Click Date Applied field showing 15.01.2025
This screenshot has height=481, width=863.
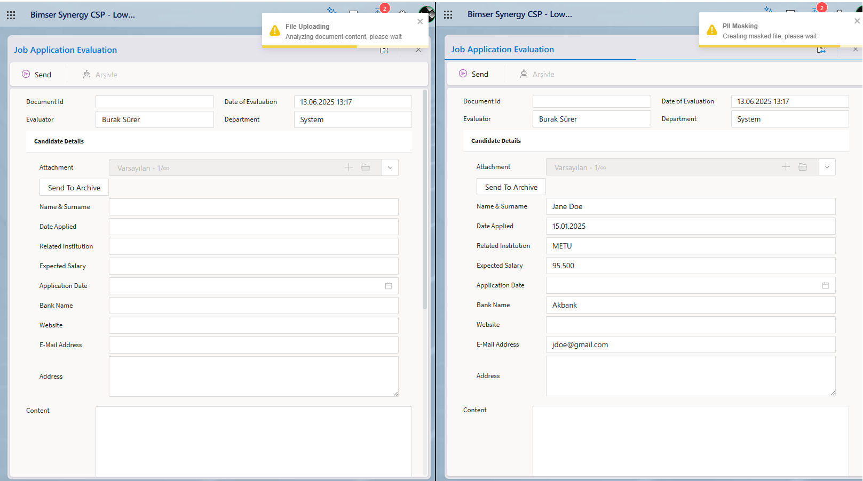pos(691,226)
